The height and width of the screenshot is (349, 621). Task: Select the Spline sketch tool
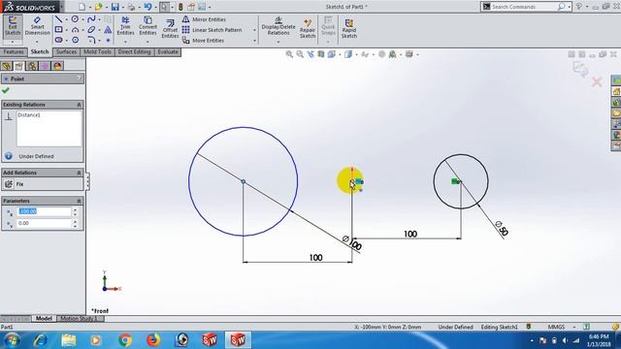click(x=91, y=19)
